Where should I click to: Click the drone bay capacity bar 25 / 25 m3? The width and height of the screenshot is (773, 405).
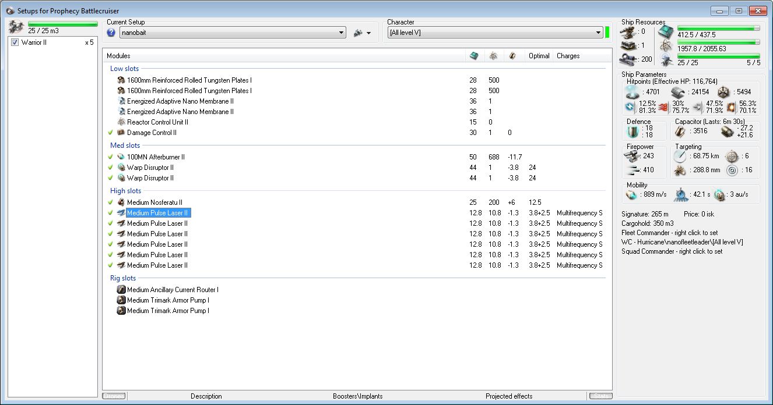[x=63, y=24]
